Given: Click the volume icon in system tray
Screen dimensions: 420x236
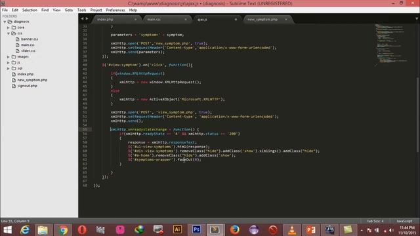Looking at the screenshot, I should tap(392, 230).
